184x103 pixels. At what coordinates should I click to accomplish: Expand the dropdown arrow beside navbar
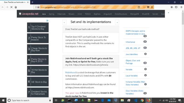coord(168,13)
